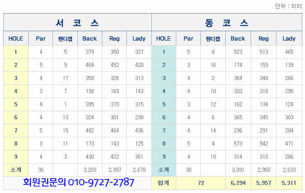This screenshot has height=193, width=305.
Task: Select the 동코스 hole 8 Back value 573
Action: point(238,144)
